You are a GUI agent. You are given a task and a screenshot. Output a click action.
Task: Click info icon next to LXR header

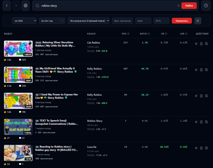pos(186,34)
